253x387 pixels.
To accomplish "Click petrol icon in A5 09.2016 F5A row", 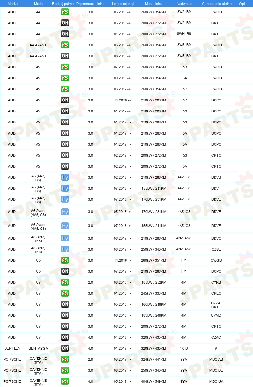I will point(65,78).
